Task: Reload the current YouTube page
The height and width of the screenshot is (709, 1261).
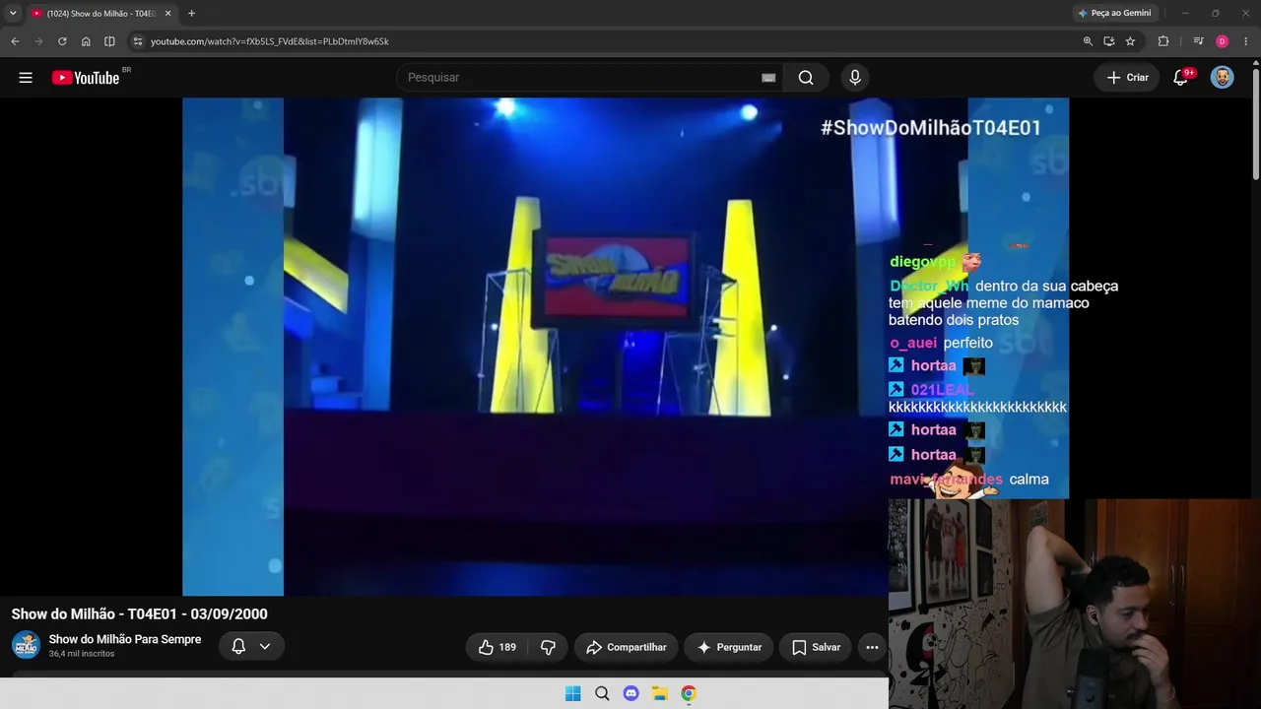Action: tap(62, 41)
